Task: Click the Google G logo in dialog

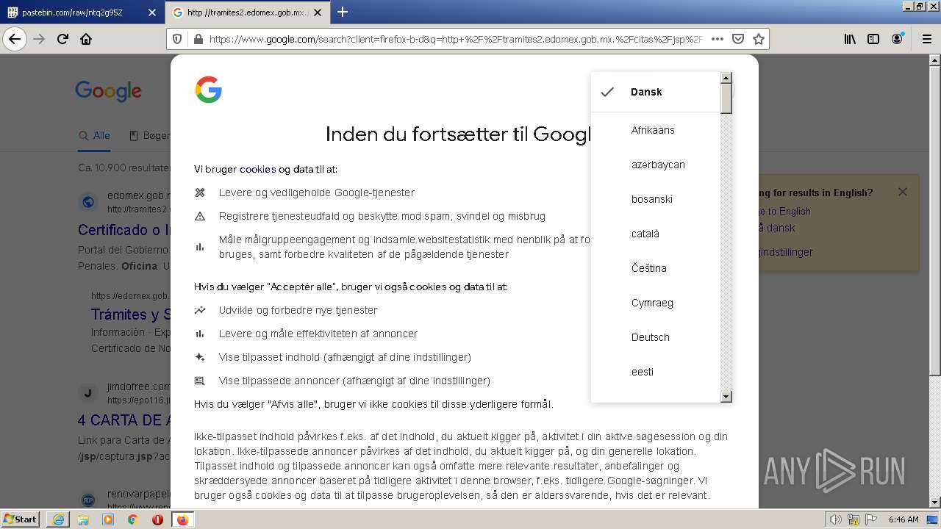Action: 209,90
